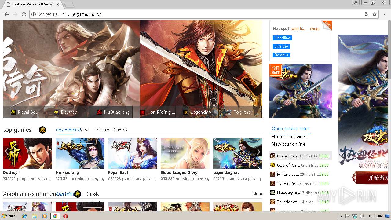Image resolution: width=391 pixels, height=220 pixels.
Task: Click the round icon beside Xiaobian recommended
Action: pos(78,194)
